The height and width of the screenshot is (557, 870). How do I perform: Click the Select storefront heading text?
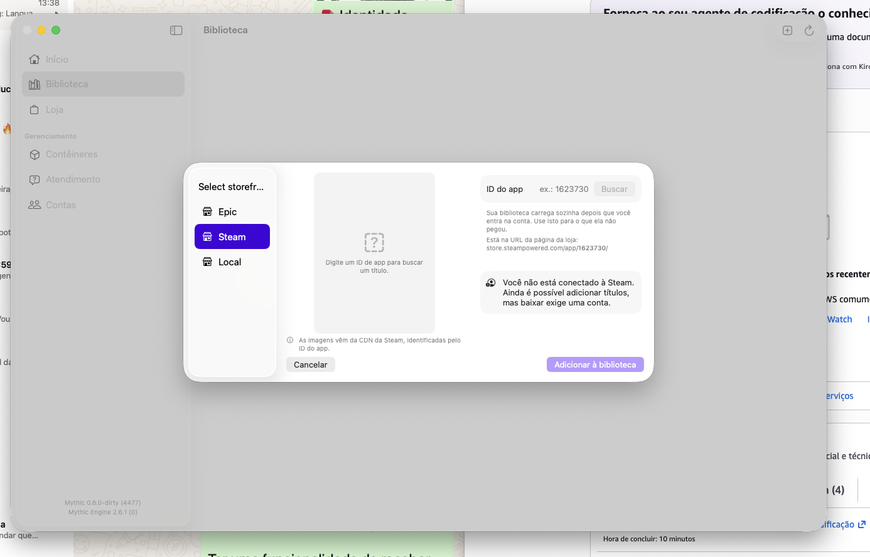[x=231, y=187]
